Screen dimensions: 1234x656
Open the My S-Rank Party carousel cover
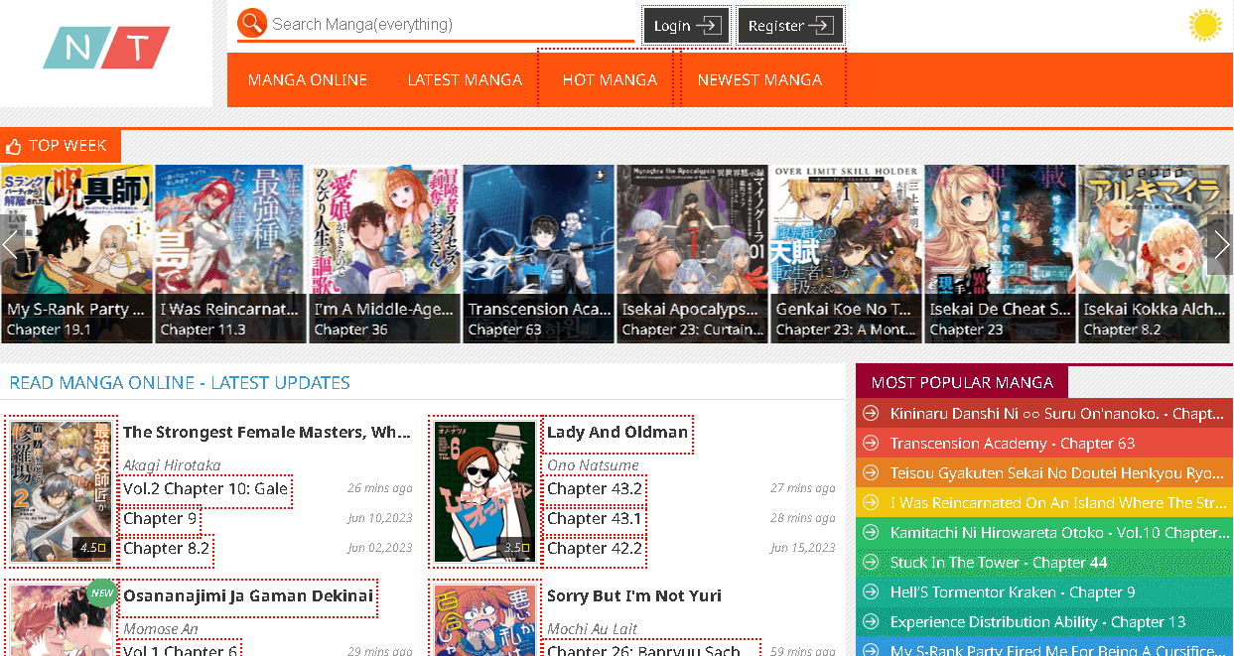click(76, 254)
